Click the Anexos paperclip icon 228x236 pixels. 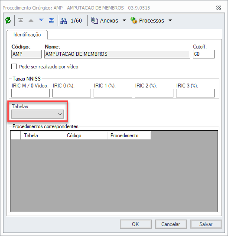pos(94,20)
